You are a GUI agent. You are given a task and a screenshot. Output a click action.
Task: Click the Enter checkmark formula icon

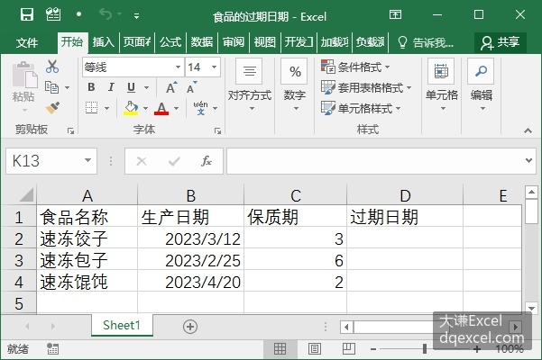pyautogui.click(x=174, y=161)
